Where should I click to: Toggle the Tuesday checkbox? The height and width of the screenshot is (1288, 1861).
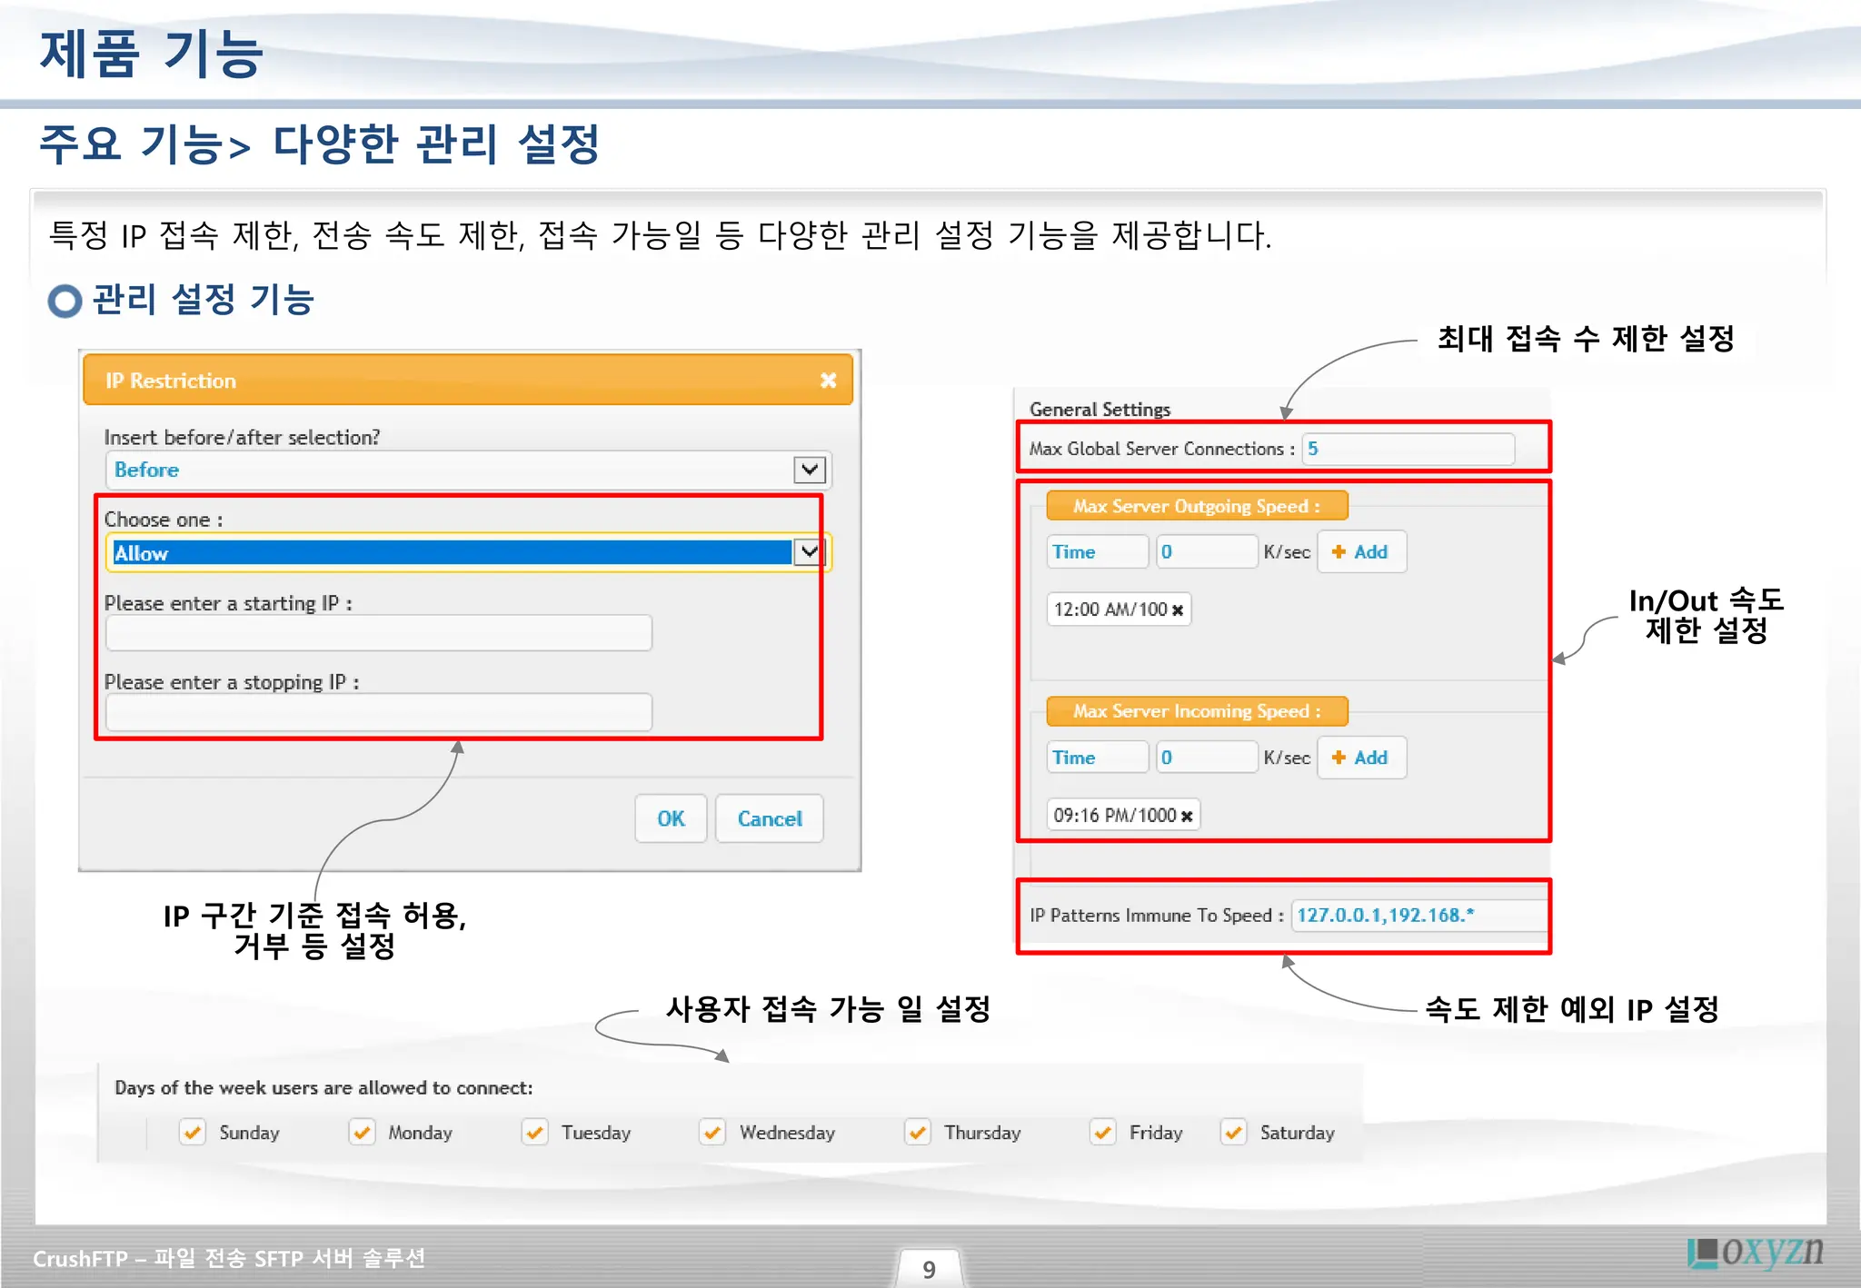(534, 1133)
